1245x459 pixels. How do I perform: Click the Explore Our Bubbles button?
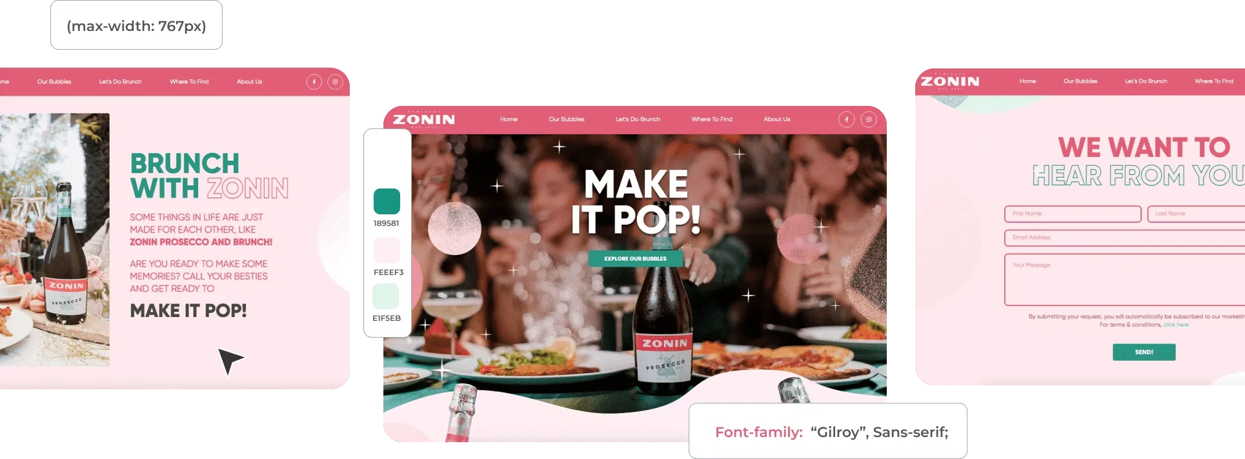635,259
